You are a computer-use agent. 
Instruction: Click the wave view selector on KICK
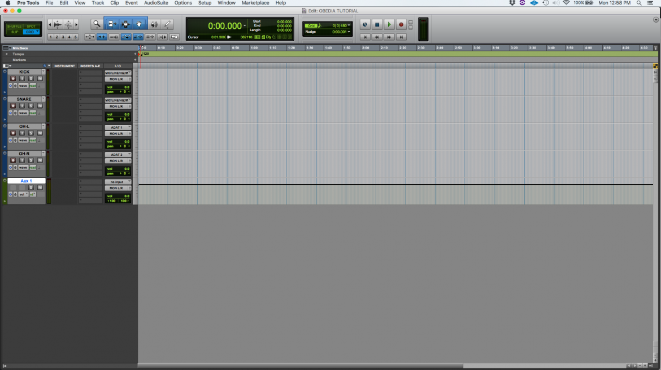click(23, 85)
